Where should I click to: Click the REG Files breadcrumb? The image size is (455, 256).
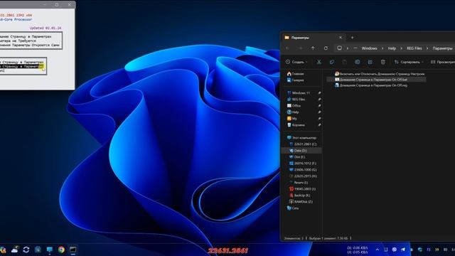tap(414, 48)
